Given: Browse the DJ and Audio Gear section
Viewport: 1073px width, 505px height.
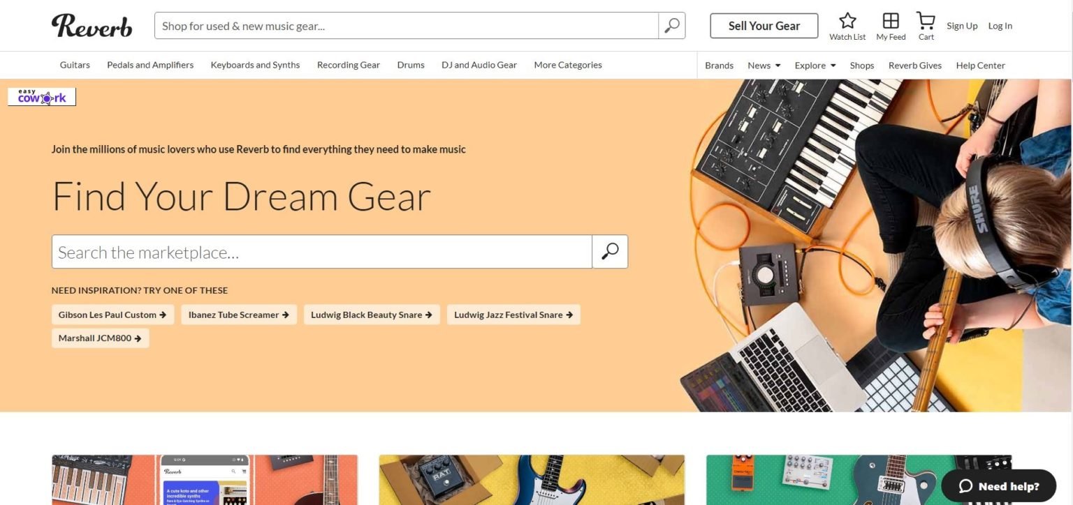Looking at the screenshot, I should coord(479,64).
